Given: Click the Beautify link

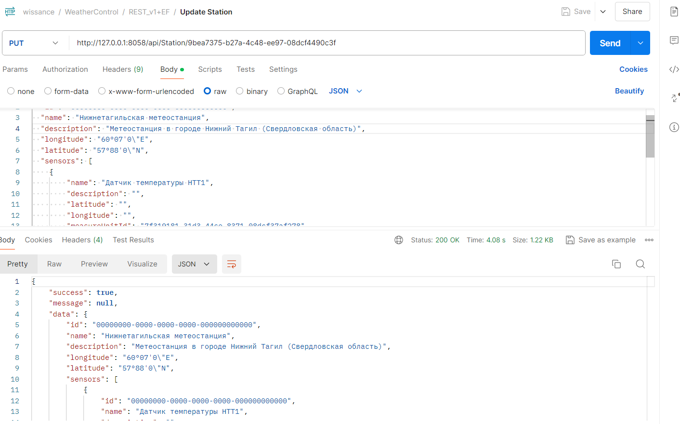Looking at the screenshot, I should pyautogui.click(x=629, y=91).
